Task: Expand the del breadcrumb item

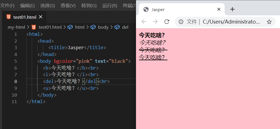Action: point(125,27)
